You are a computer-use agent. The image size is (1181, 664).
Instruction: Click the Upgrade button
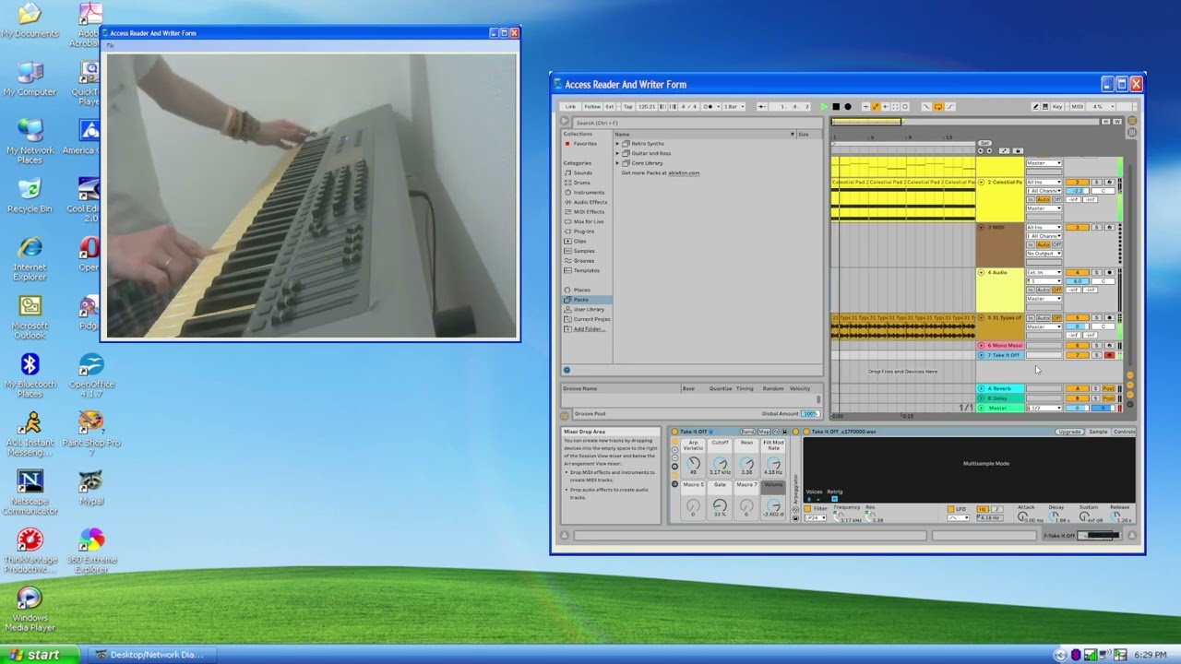tap(1069, 432)
